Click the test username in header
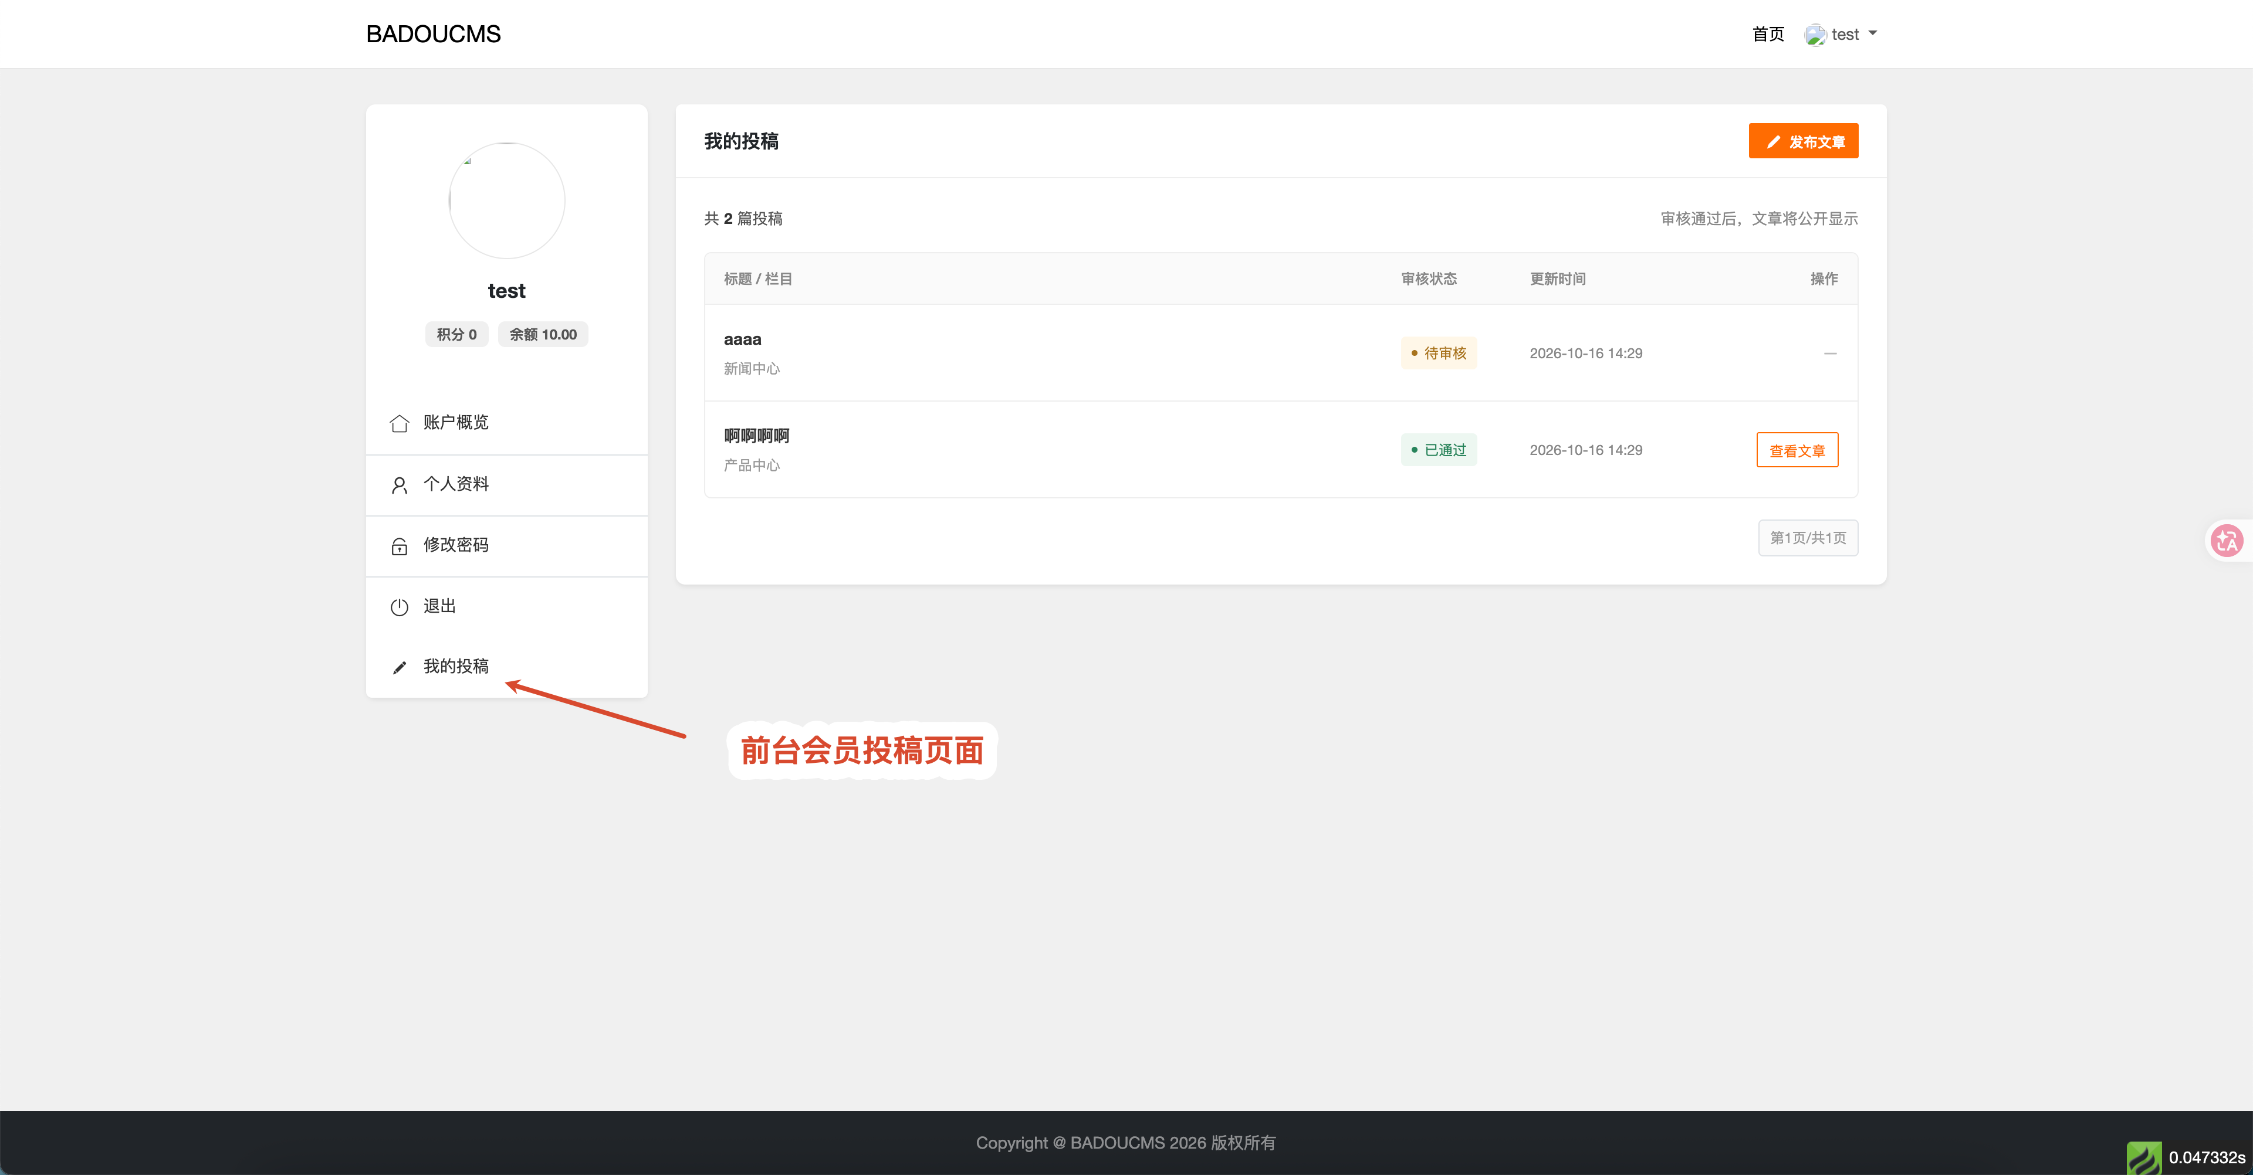2253x1175 pixels. click(x=1845, y=35)
